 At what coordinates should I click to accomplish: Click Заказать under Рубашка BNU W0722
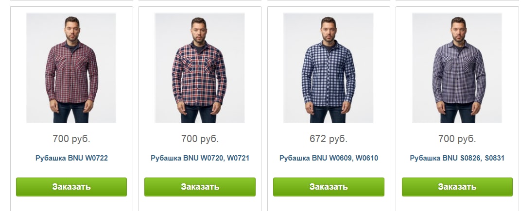(x=71, y=187)
